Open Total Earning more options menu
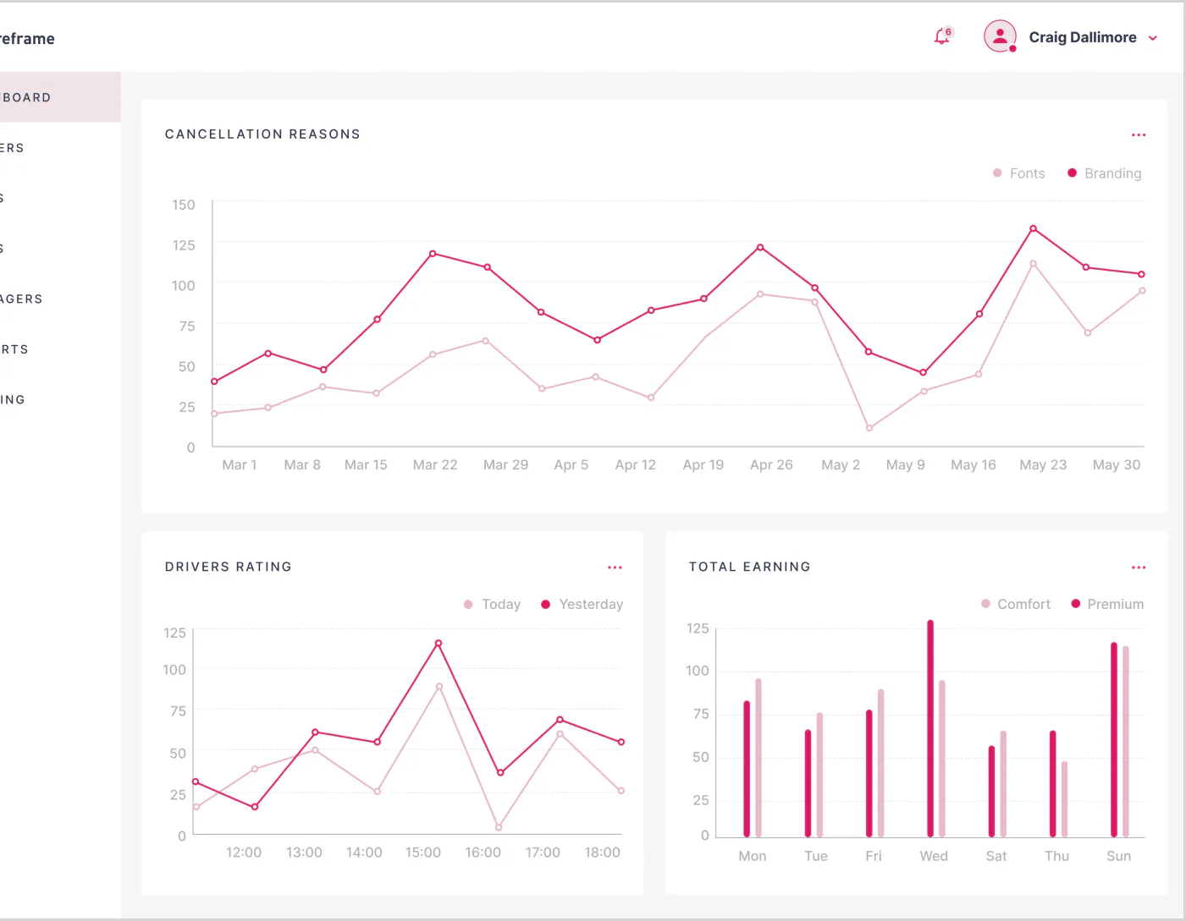The width and height of the screenshot is (1186, 921). [1139, 567]
